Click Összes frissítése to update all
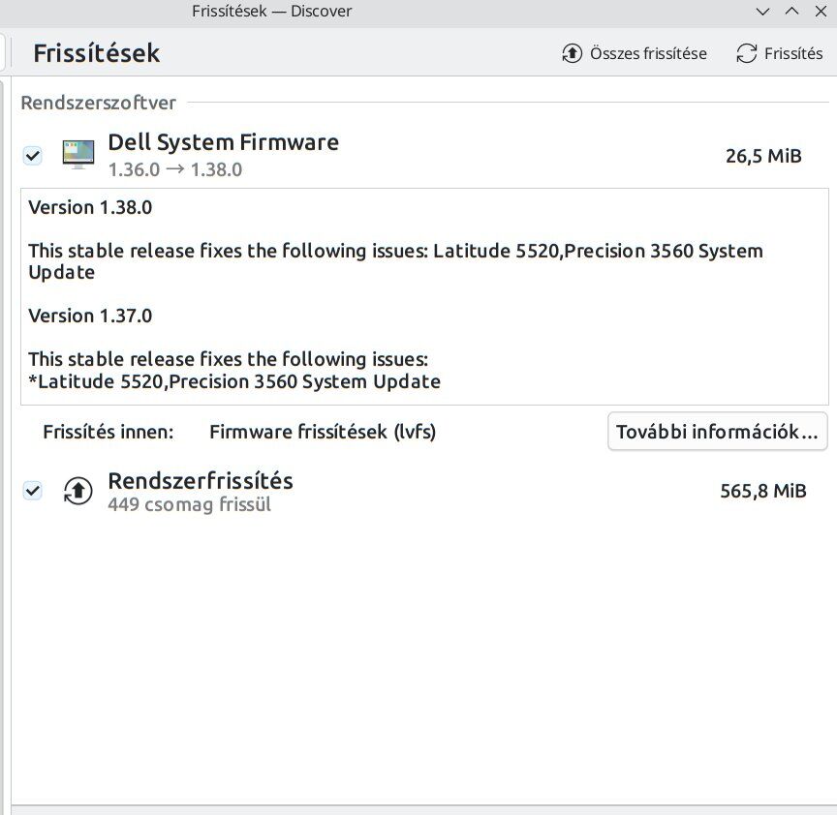The height and width of the screenshot is (815, 837). 635,53
